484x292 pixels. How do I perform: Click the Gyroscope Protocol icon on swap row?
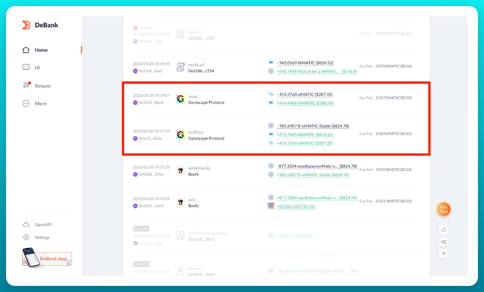pos(180,99)
